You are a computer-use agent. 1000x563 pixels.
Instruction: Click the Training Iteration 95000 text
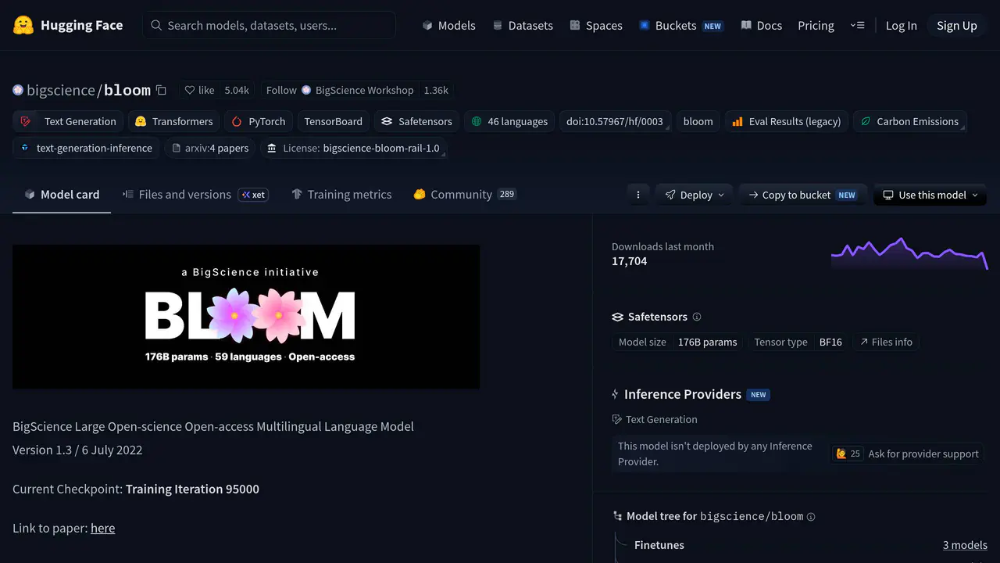click(x=192, y=489)
